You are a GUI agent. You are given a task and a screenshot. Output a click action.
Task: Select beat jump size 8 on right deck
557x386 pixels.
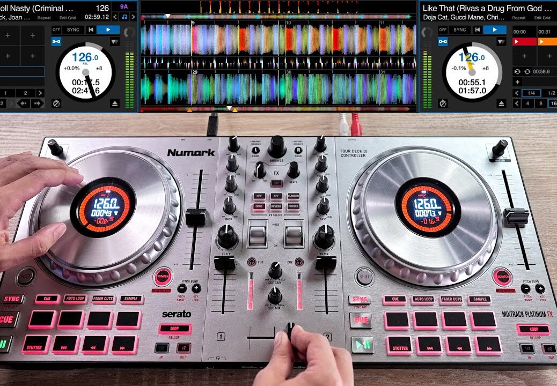click(541, 103)
